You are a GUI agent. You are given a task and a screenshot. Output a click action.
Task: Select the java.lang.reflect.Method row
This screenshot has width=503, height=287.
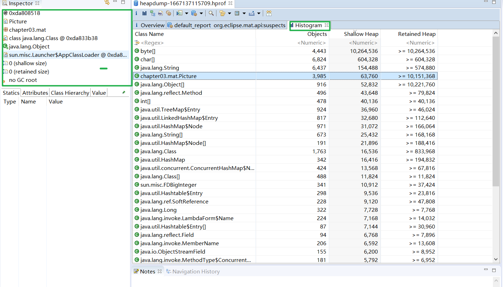click(x=285, y=93)
